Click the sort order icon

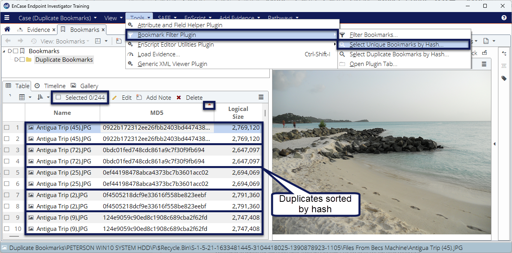click(x=40, y=97)
